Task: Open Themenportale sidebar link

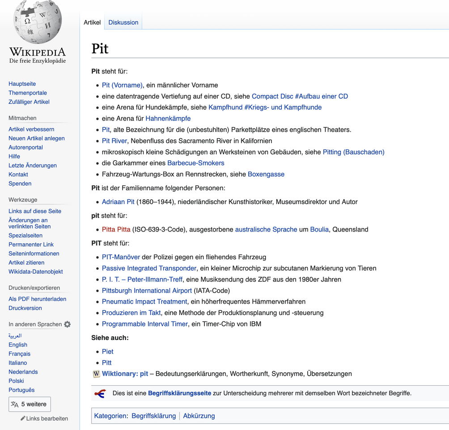Action: point(28,93)
